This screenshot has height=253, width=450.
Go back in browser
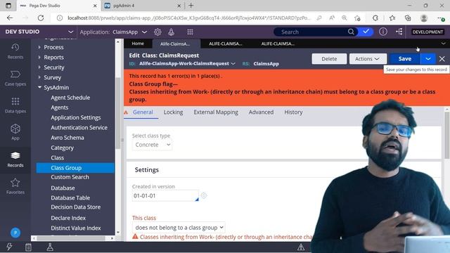10,18
